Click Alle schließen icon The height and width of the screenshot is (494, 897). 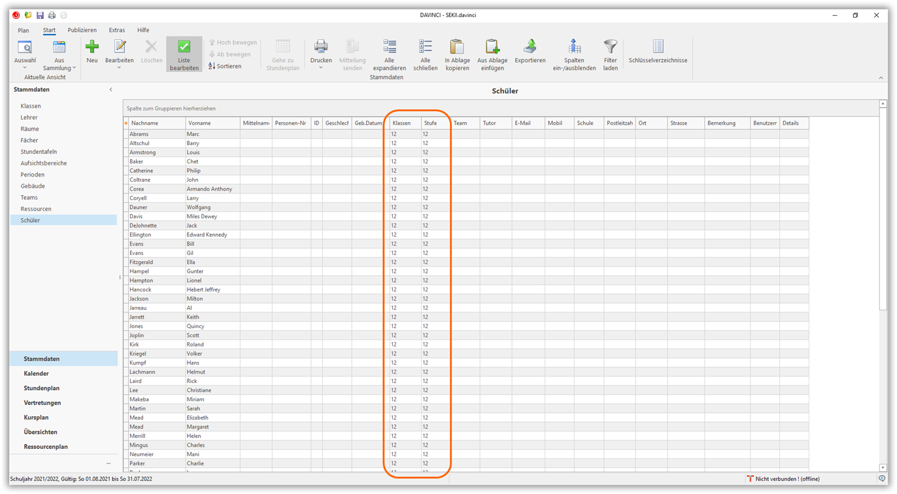coord(425,47)
